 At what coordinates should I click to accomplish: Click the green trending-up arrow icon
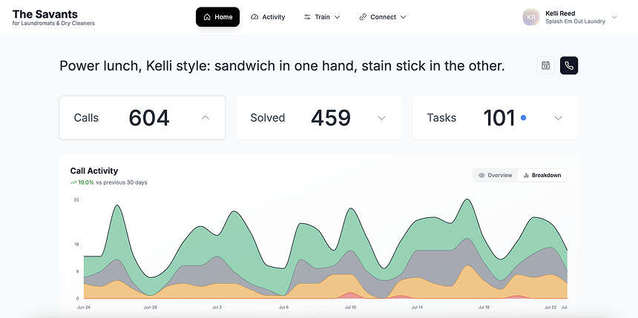[x=73, y=182]
